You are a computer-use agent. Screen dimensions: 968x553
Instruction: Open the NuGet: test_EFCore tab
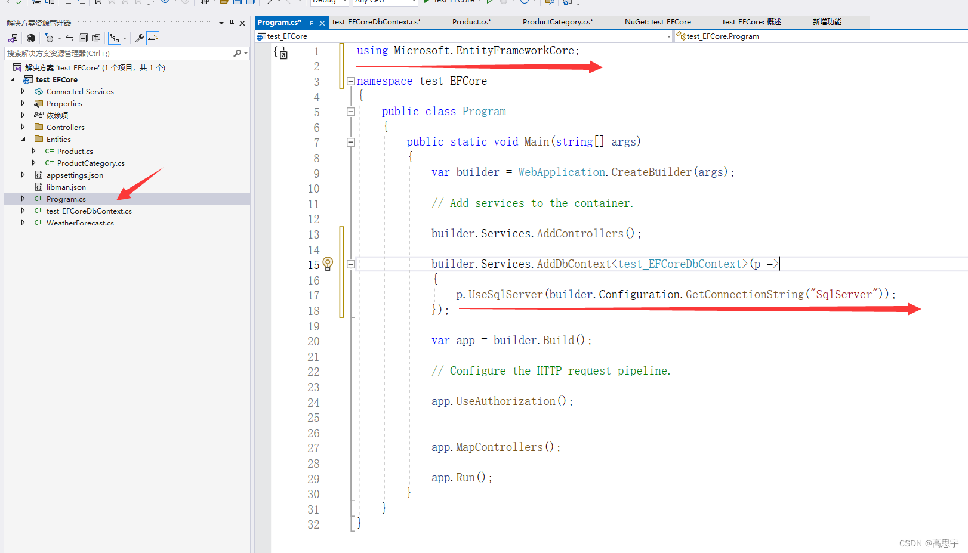tap(658, 22)
